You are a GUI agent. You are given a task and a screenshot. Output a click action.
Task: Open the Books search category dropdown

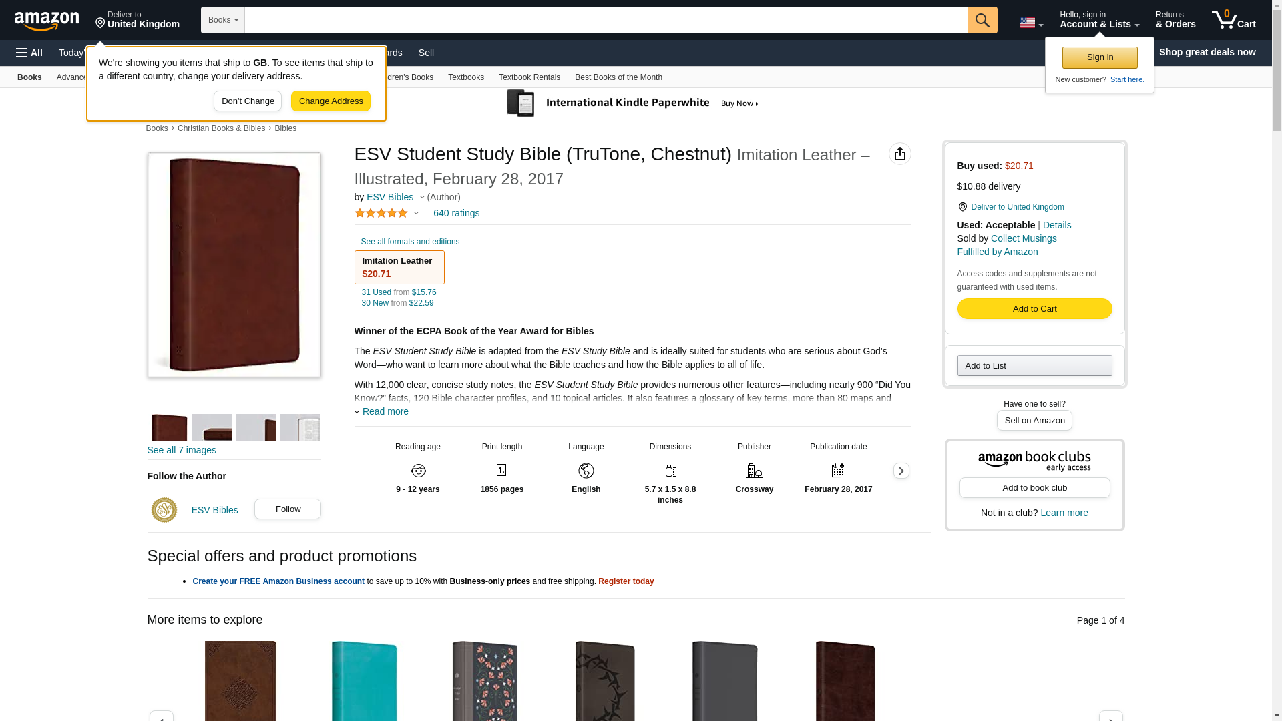pyautogui.click(x=223, y=20)
